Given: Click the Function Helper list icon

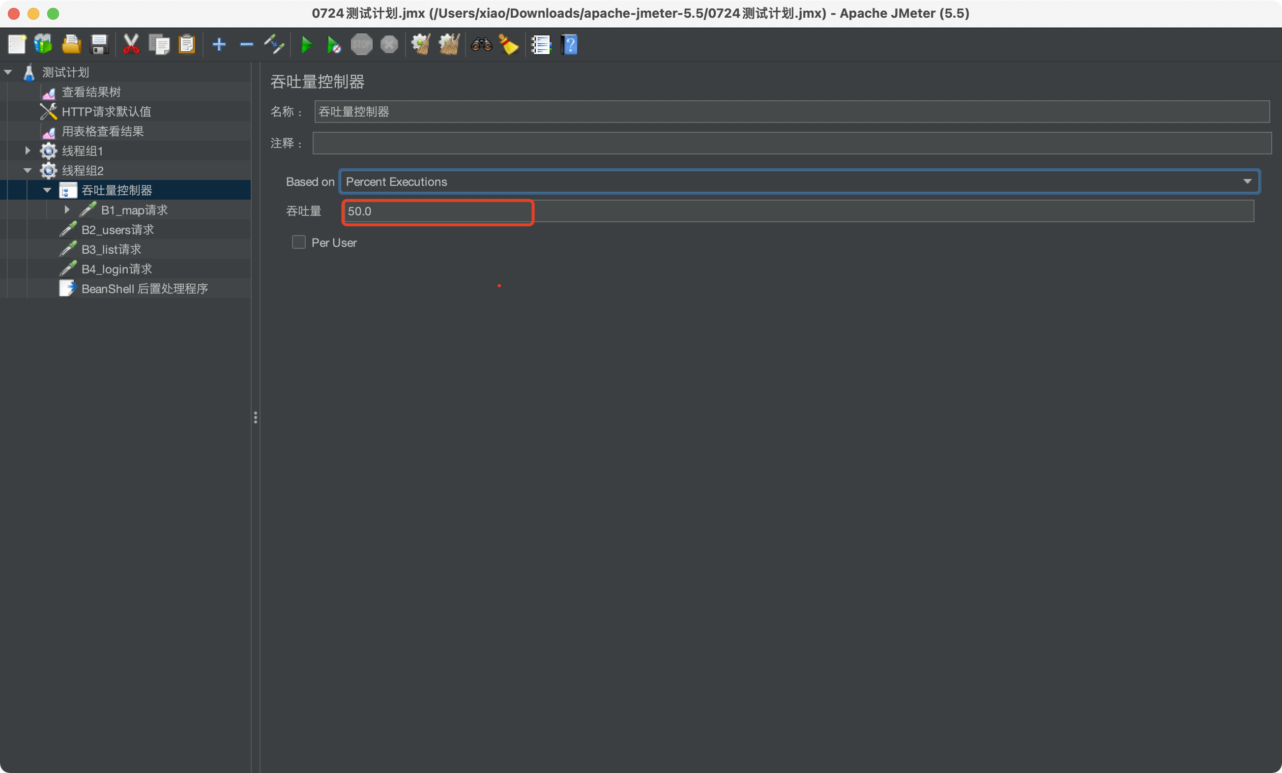Looking at the screenshot, I should click(541, 45).
